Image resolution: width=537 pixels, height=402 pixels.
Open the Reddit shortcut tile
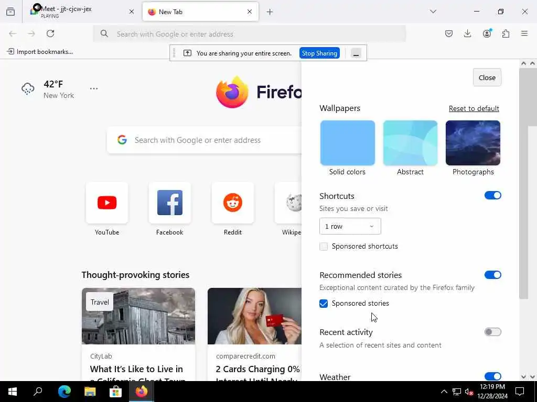pos(232,203)
